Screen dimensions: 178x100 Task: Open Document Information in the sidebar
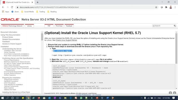[9, 32]
